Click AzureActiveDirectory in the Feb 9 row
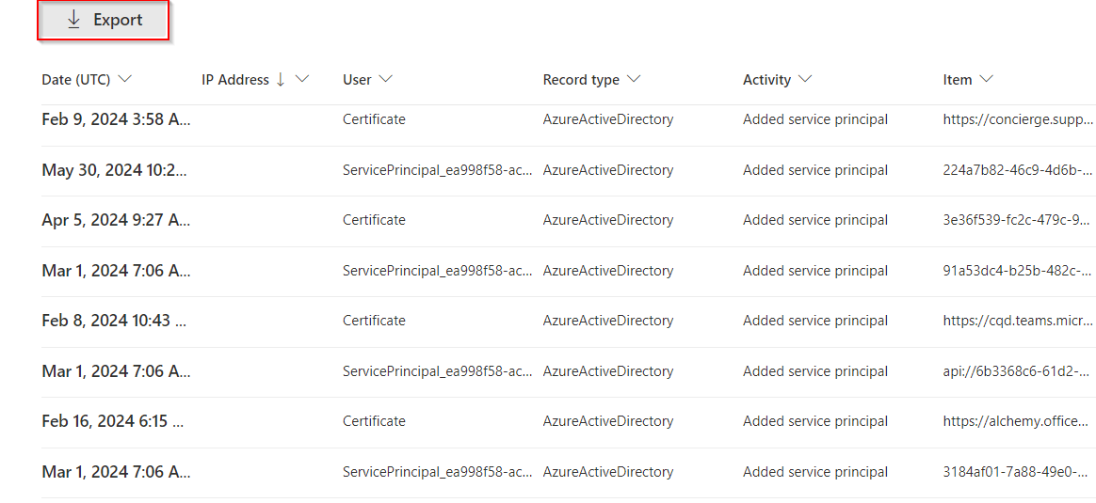1096x503 pixels. pos(608,119)
